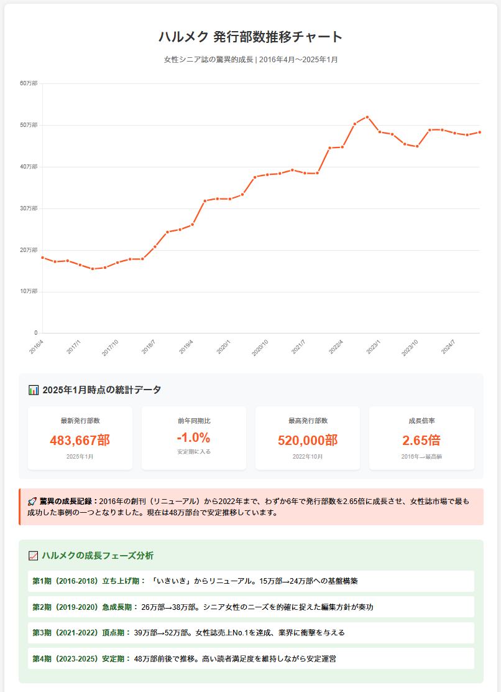Click the ハルメク 発行部数推移チャート page title
This screenshot has height=692, width=501.
tap(251, 37)
